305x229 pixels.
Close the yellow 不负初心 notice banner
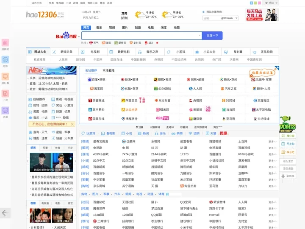tap(72, 124)
